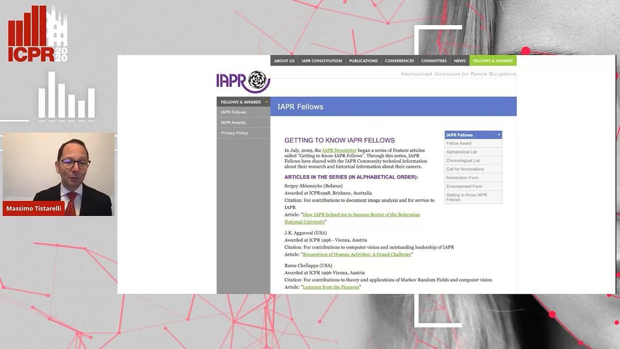Viewport: 620px width, 349px height.
Task: Follow the IAPR Newsletter hyperlink
Action: [x=339, y=150]
